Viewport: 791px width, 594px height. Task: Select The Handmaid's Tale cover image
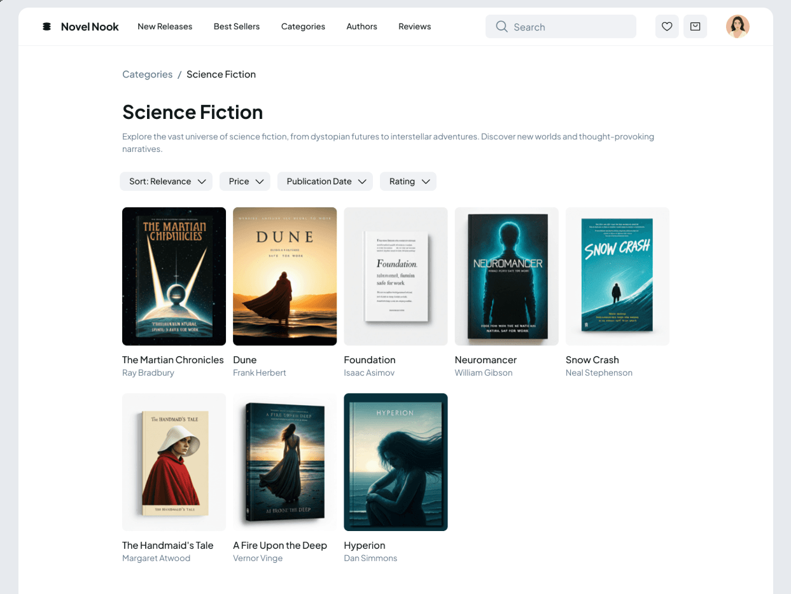[174, 462]
